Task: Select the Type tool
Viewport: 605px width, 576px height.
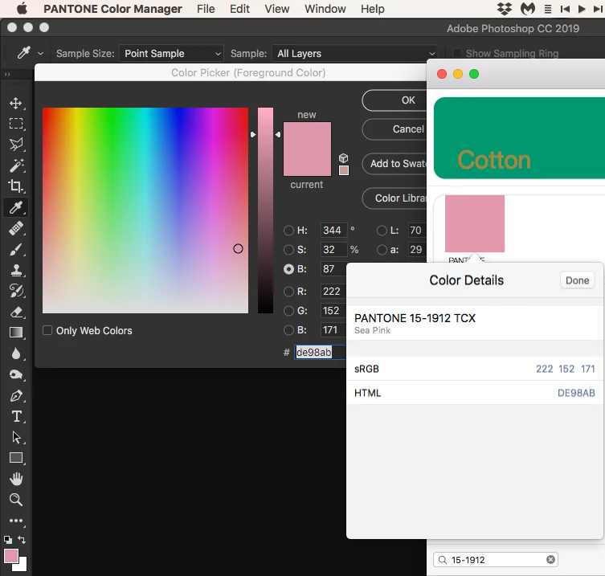Action: (x=16, y=417)
